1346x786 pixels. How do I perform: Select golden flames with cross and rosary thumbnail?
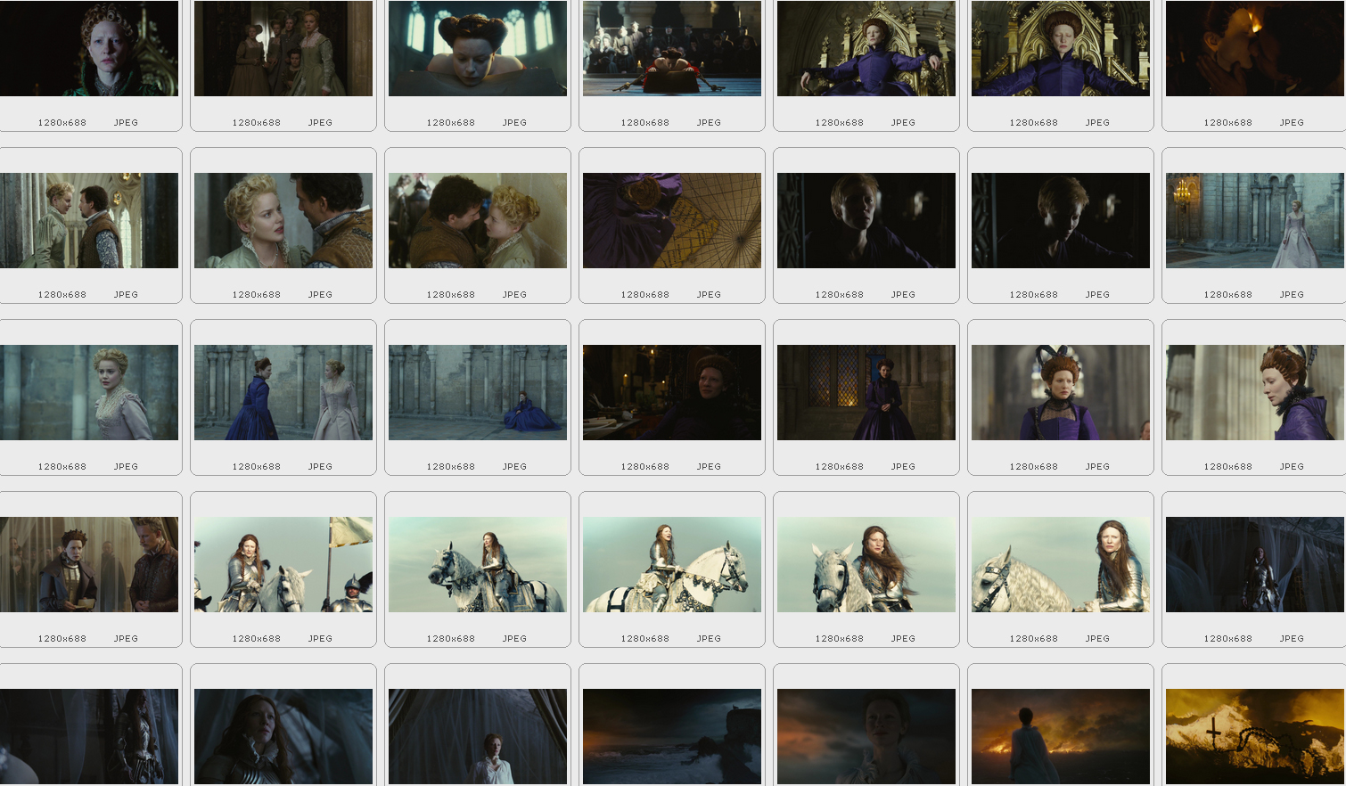[1255, 736]
